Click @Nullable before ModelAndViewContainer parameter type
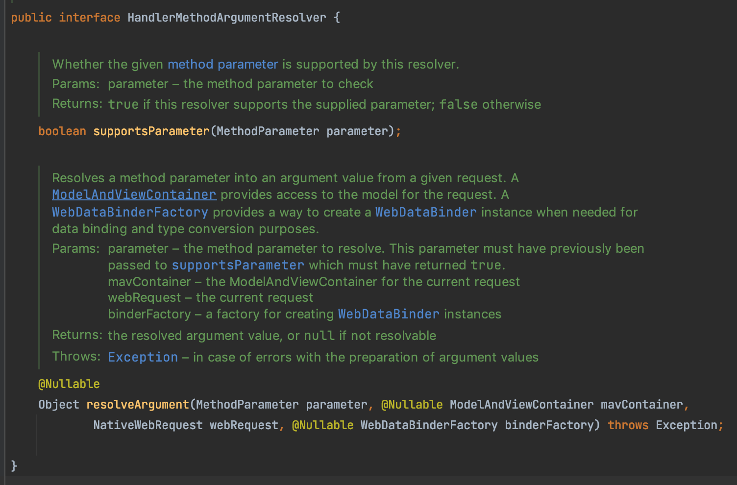The width and height of the screenshot is (737, 485). pyautogui.click(x=412, y=405)
